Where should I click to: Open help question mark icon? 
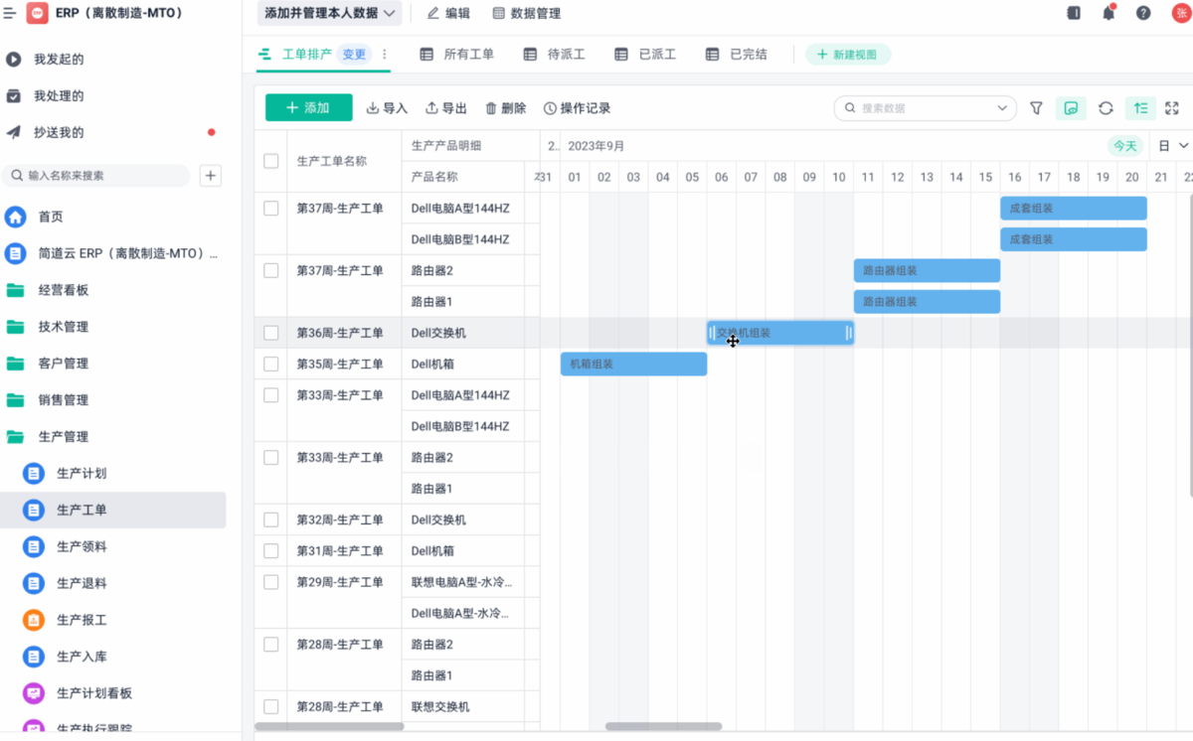point(1143,13)
